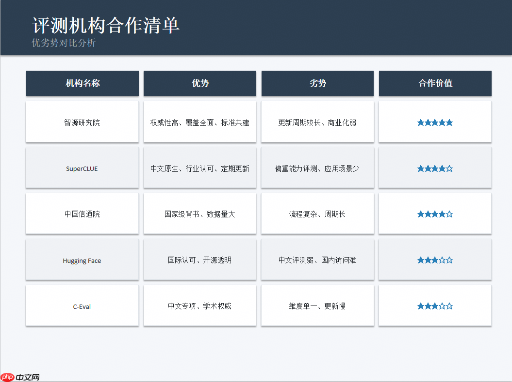Click 维度单一、更新慢 cell

[x=317, y=306]
